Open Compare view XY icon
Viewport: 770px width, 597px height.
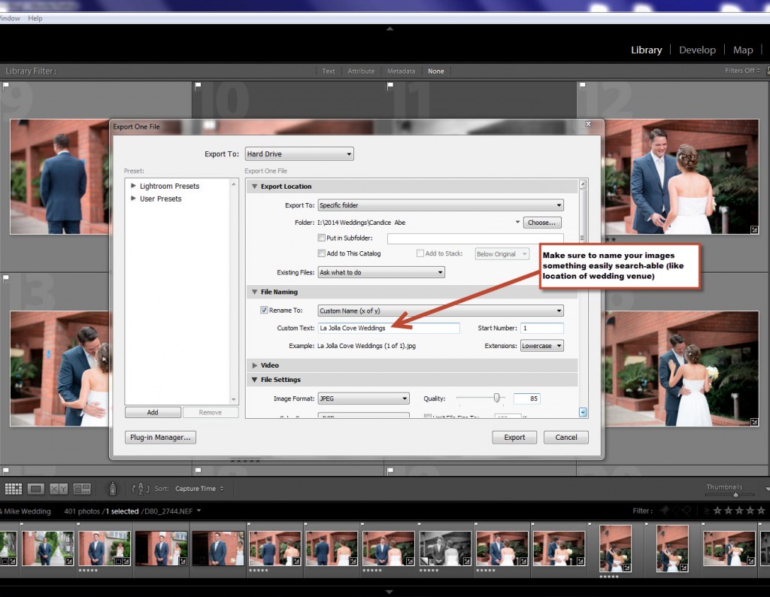pos(59,489)
